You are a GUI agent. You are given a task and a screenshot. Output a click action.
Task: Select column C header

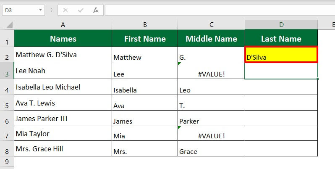pos(211,25)
